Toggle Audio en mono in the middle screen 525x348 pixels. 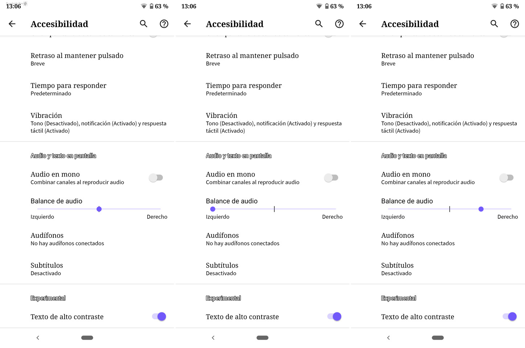point(331,178)
